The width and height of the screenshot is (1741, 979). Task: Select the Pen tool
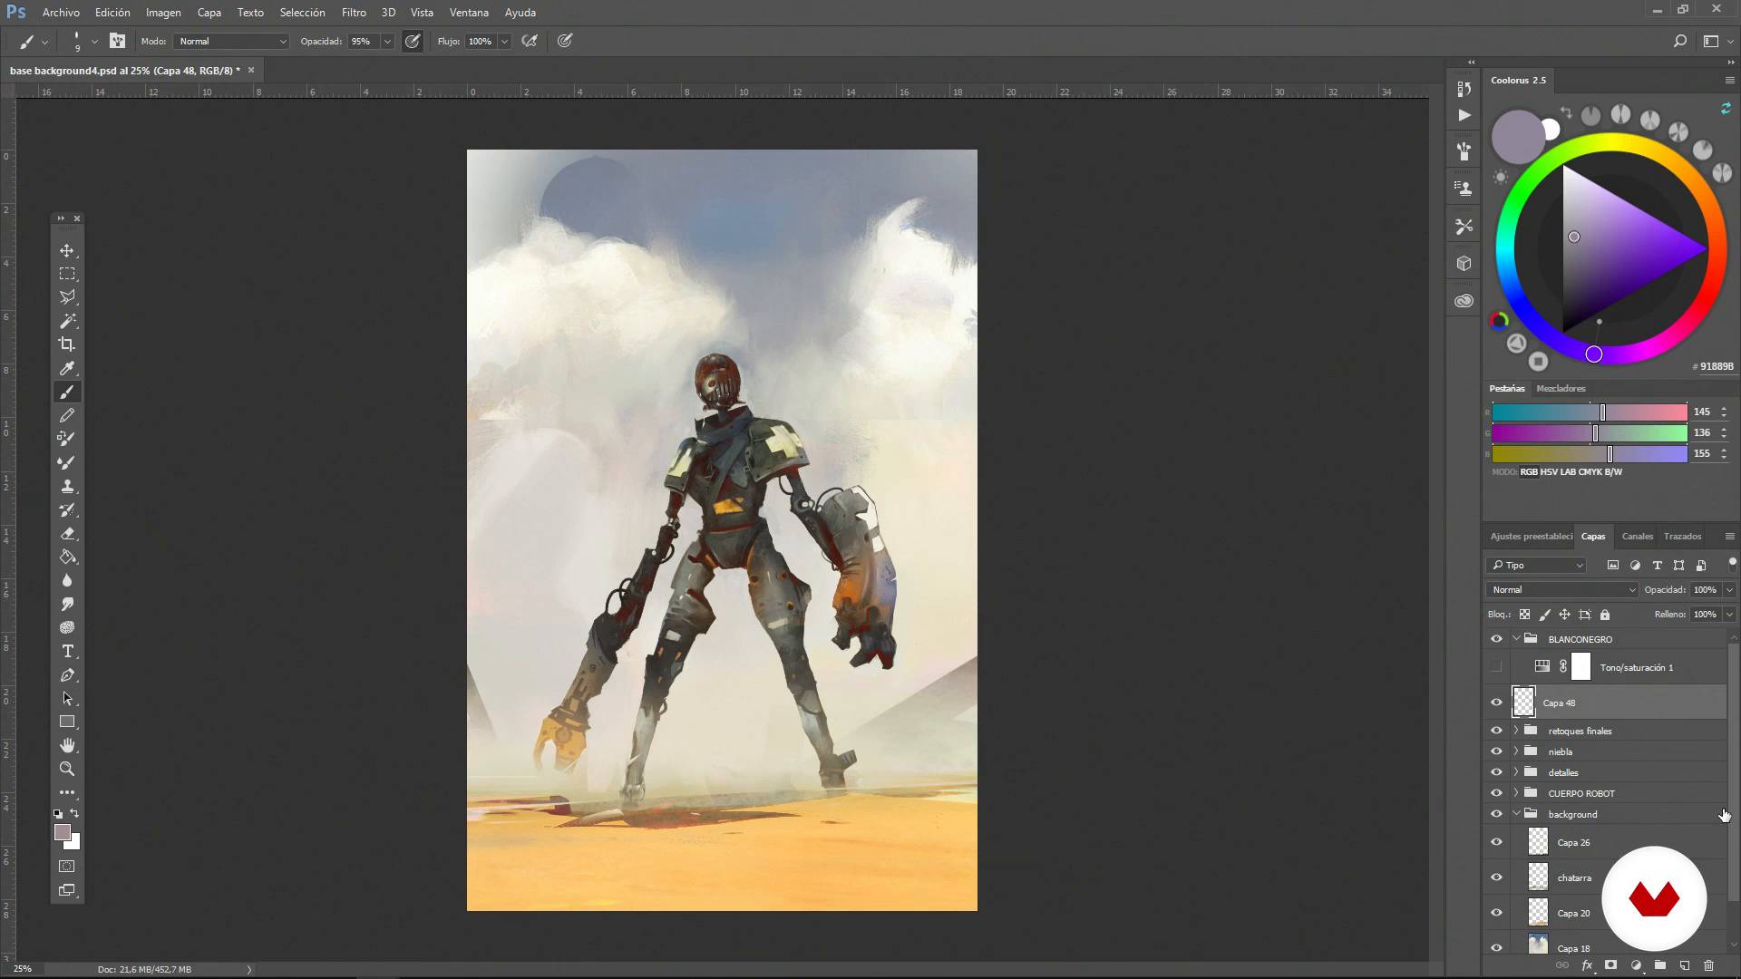pos(67,675)
